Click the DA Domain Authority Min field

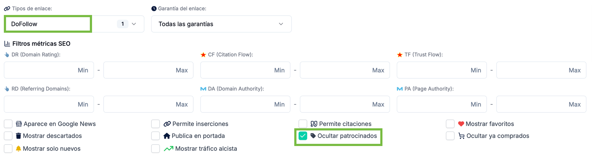[x=245, y=104]
